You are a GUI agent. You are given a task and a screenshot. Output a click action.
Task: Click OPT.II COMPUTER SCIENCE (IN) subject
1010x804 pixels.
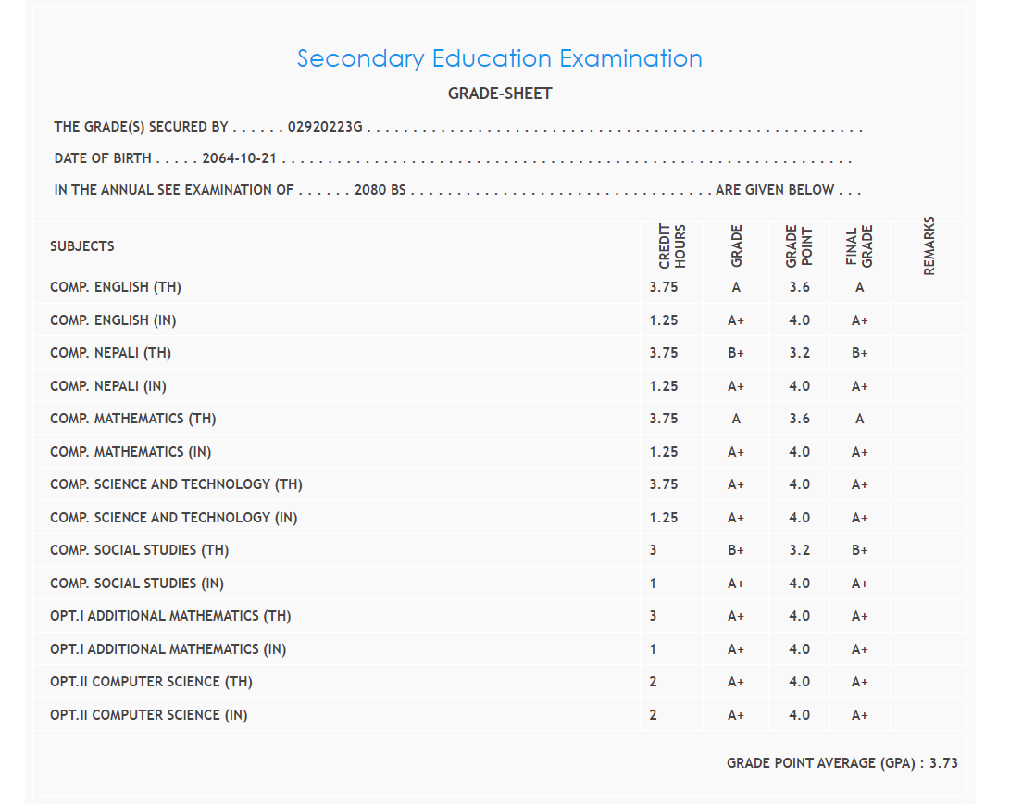coord(148,715)
